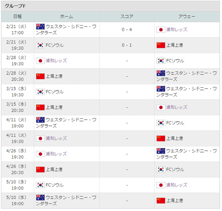Click the 日程 column header
The image size is (222, 211).
(x=17, y=17)
